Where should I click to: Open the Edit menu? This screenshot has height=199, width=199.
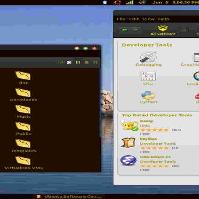(134, 19)
